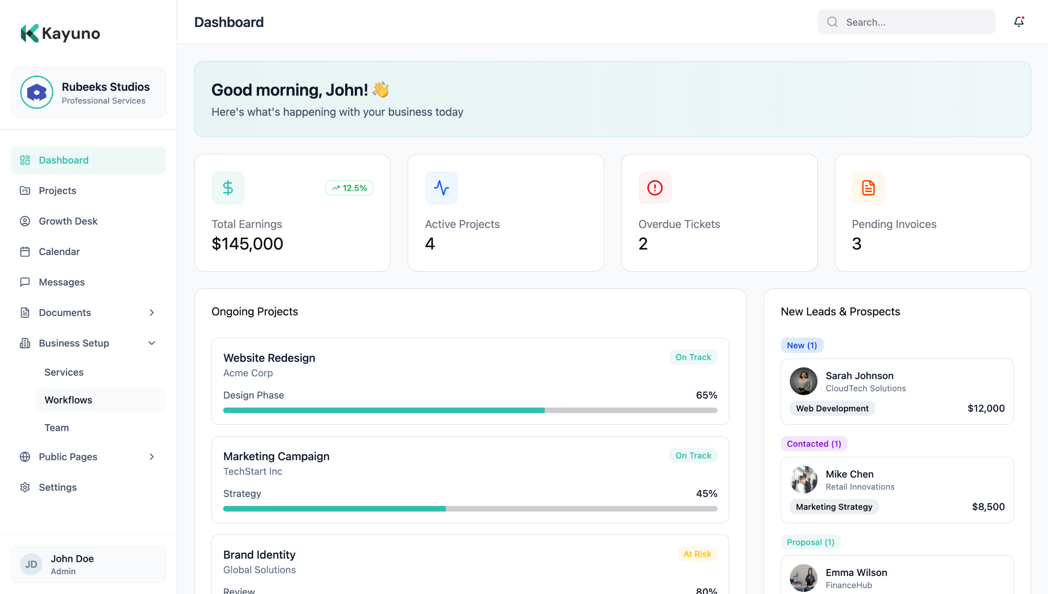
Task: Go to Growth Desk section
Action: pos(68,221)
